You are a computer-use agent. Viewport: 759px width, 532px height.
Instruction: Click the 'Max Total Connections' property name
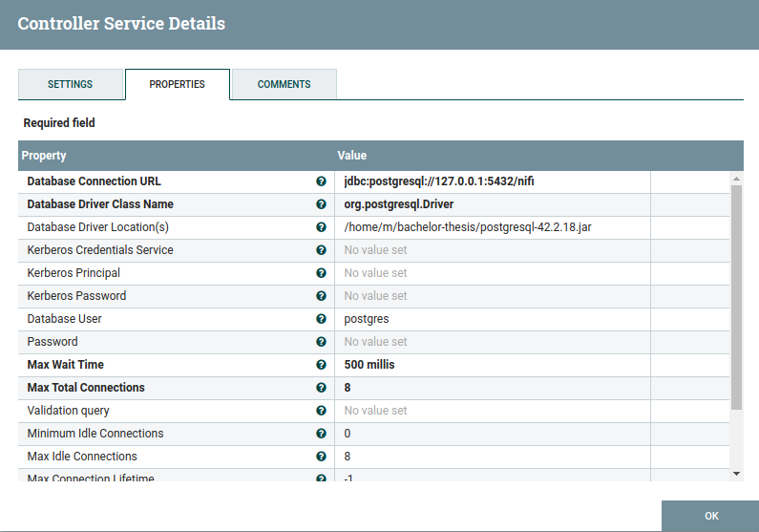(x=86, y=387)
